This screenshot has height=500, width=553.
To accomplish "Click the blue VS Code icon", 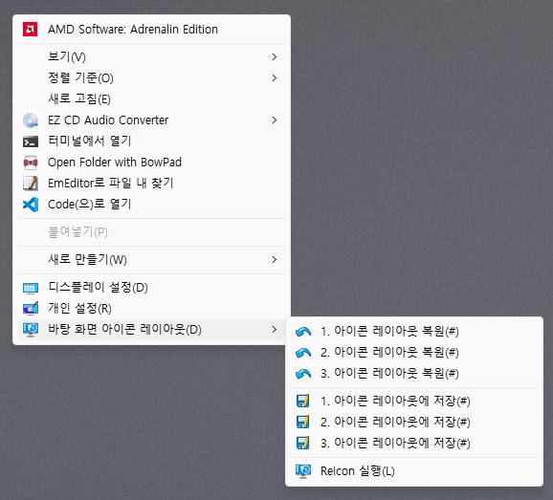I will coord(31,205).
